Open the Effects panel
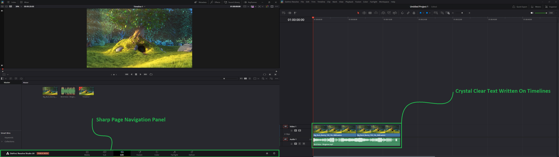Screen dimensions: 559x157 coord(215,2)
